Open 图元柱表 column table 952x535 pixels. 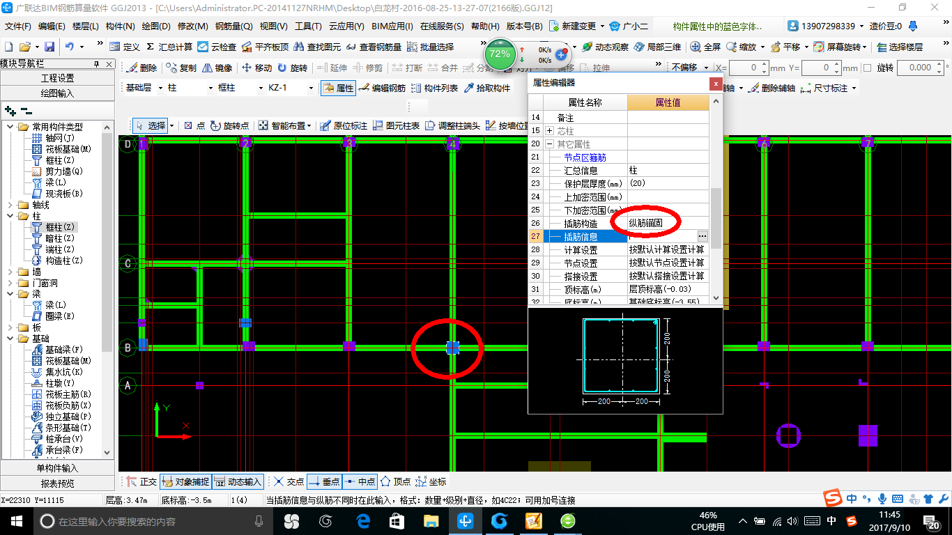coord(396,125)
